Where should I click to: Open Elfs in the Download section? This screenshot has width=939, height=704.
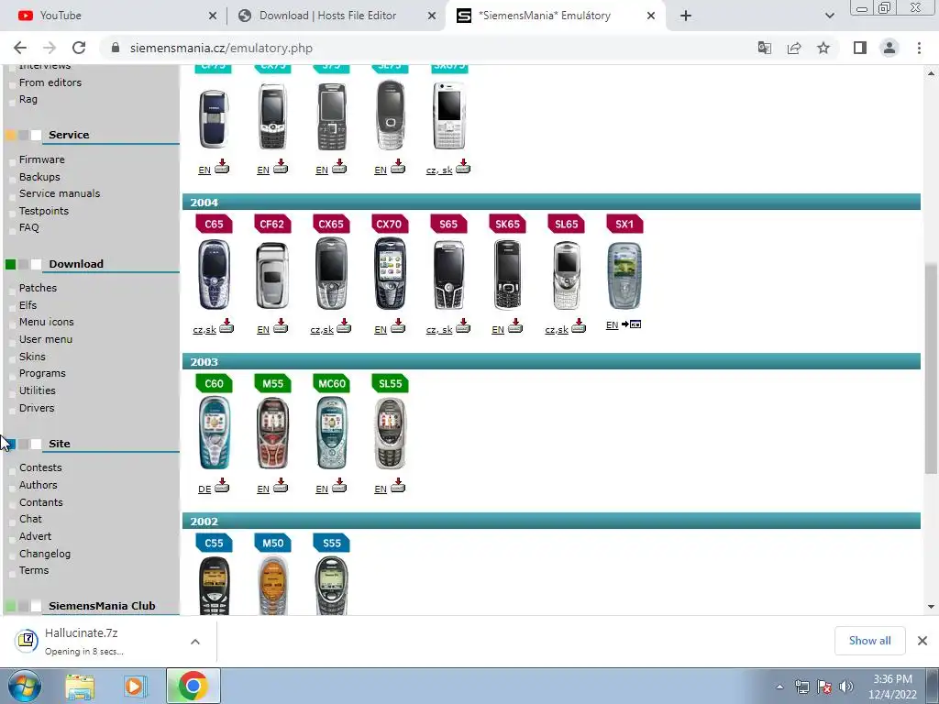coord(28,304)
